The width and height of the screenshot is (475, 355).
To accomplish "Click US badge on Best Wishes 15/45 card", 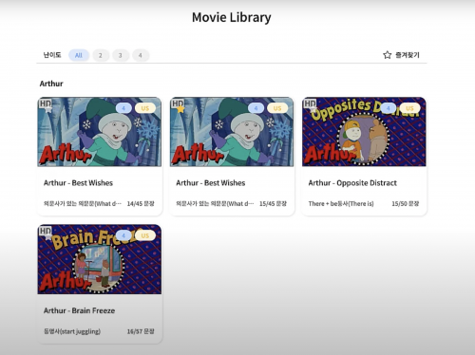I will 277,108.
